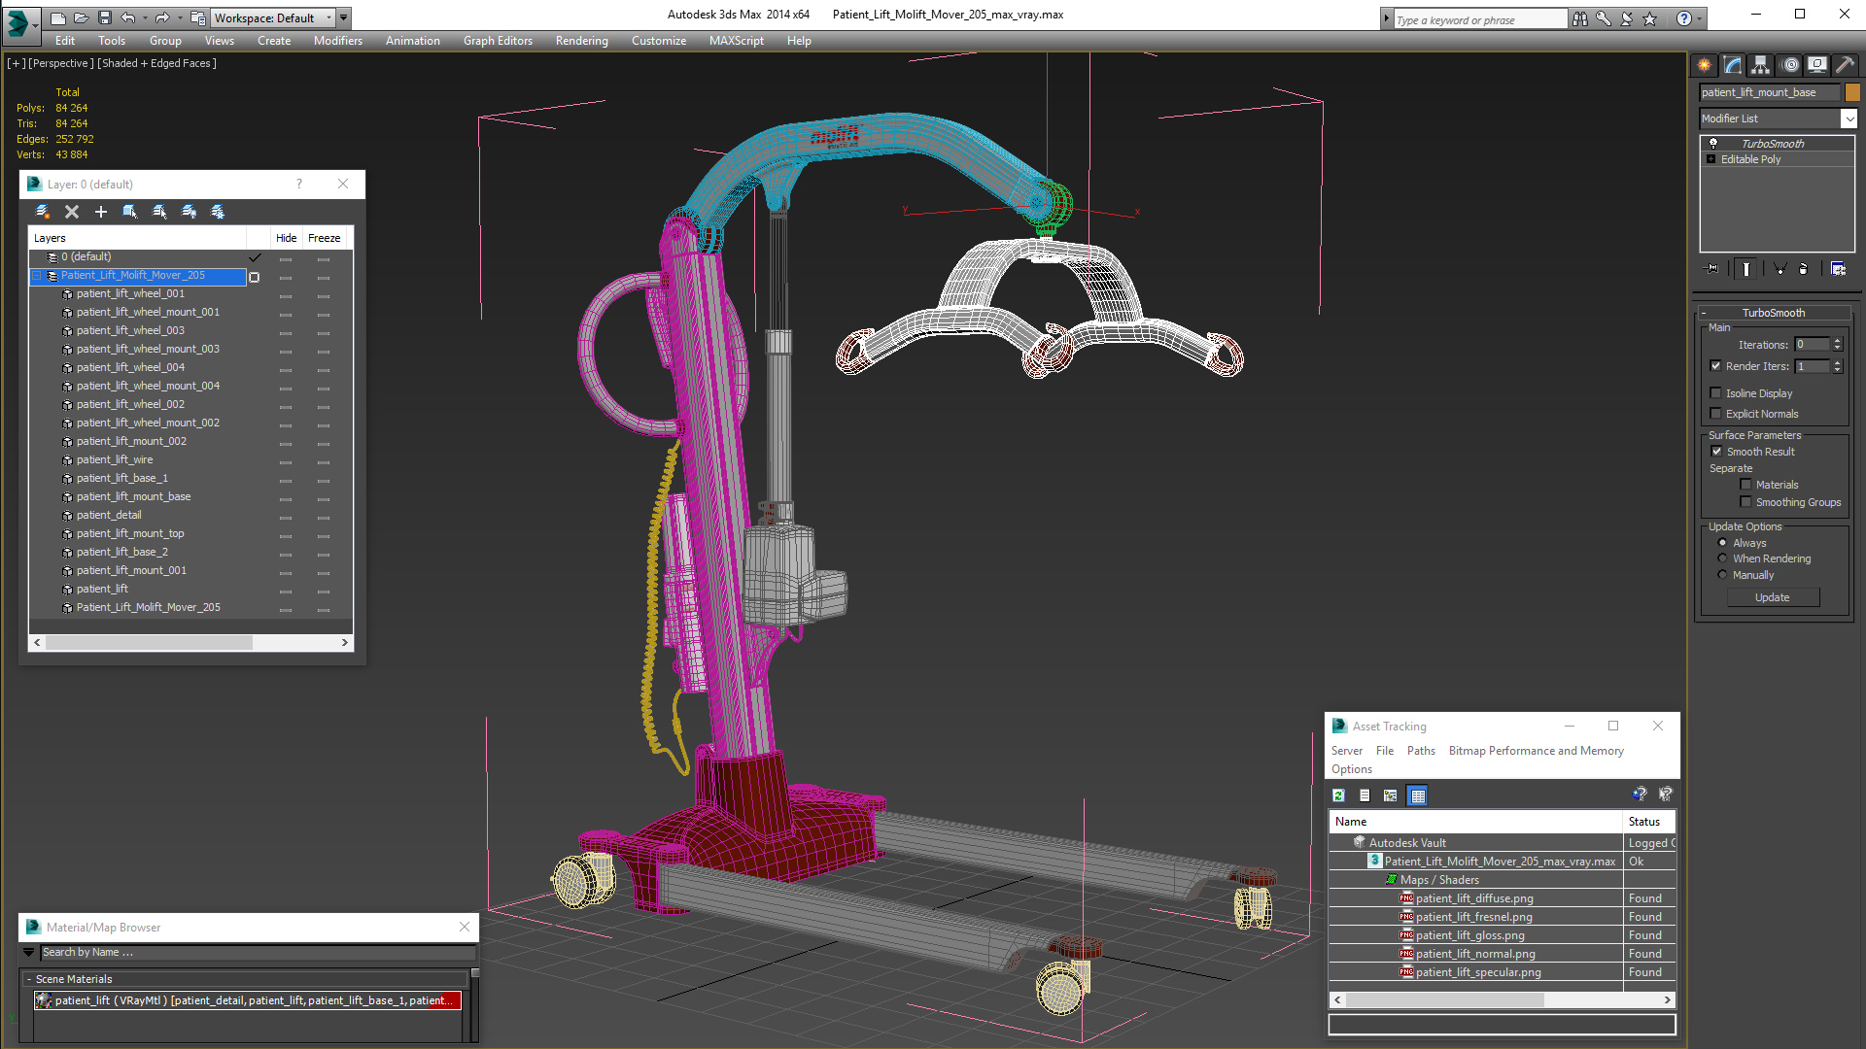Screen dimensions: 1866x1049
Task: Increase Iterations spinner value
Action: (1837, 341)
